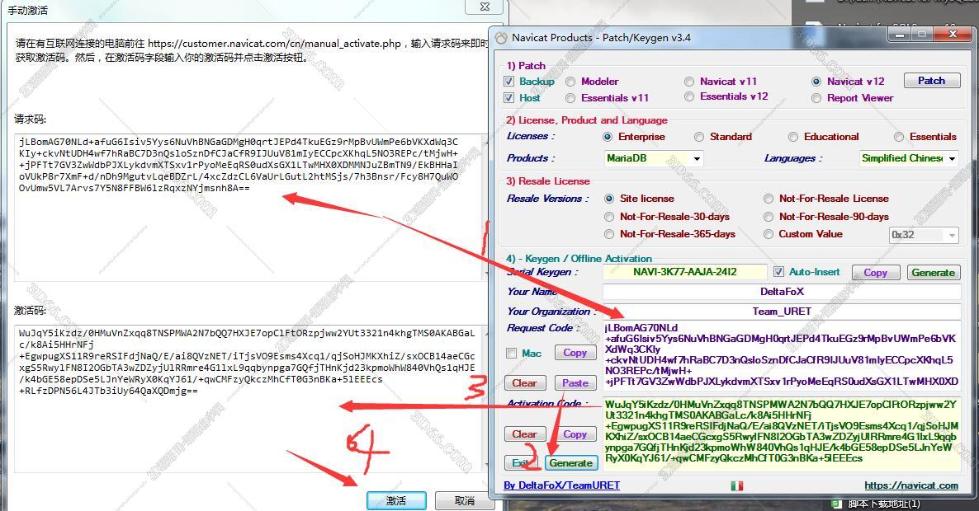Choose the Essentials license option
979x511 pixels.
(x=899, y=137)
